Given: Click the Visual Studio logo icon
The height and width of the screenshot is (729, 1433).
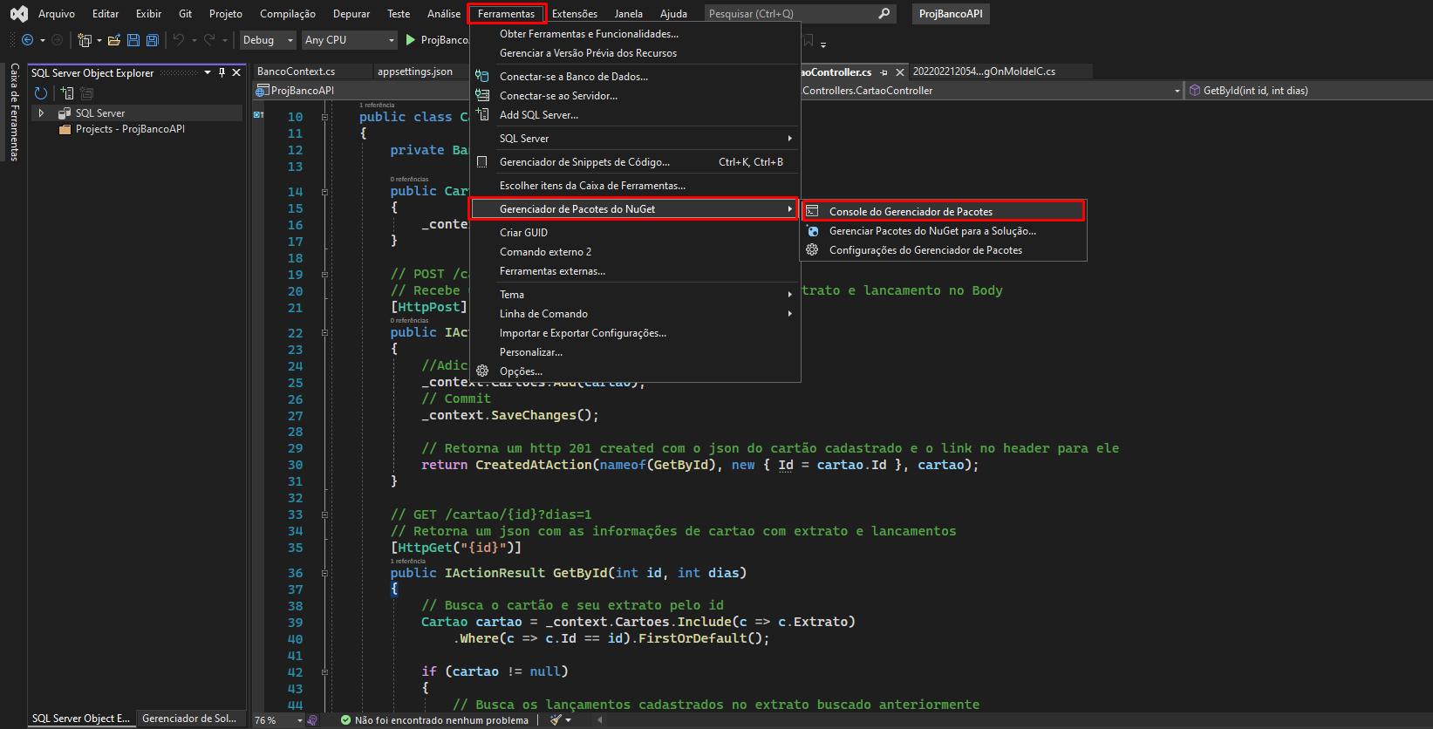Looking at the screenshot, I should point(18,14).
